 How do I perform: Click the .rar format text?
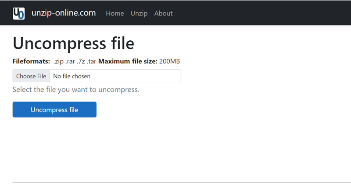tap(71, 61)
